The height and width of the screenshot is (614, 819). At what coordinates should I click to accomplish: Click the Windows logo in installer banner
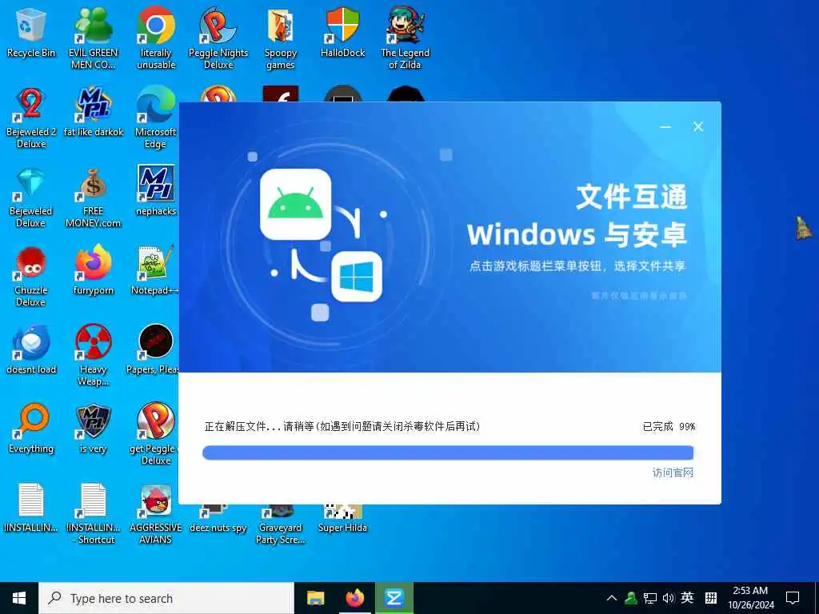tap(357, 277)
